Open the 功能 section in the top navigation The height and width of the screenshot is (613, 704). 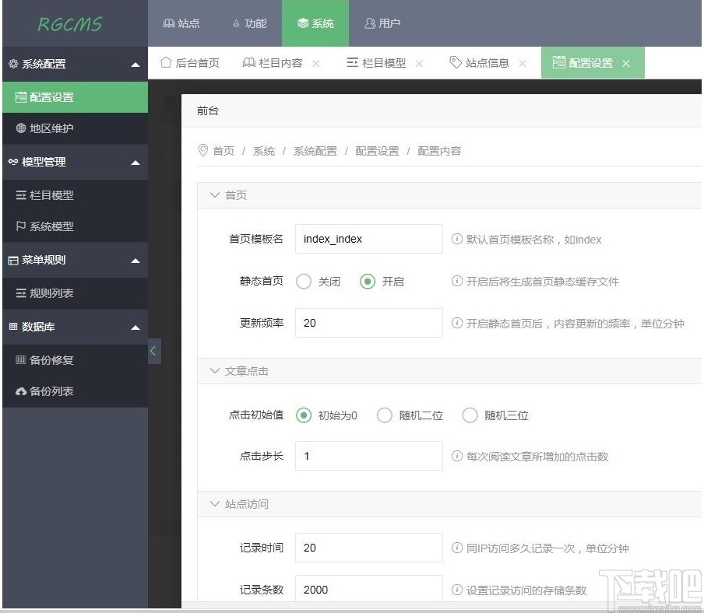(x=249, y=23)
